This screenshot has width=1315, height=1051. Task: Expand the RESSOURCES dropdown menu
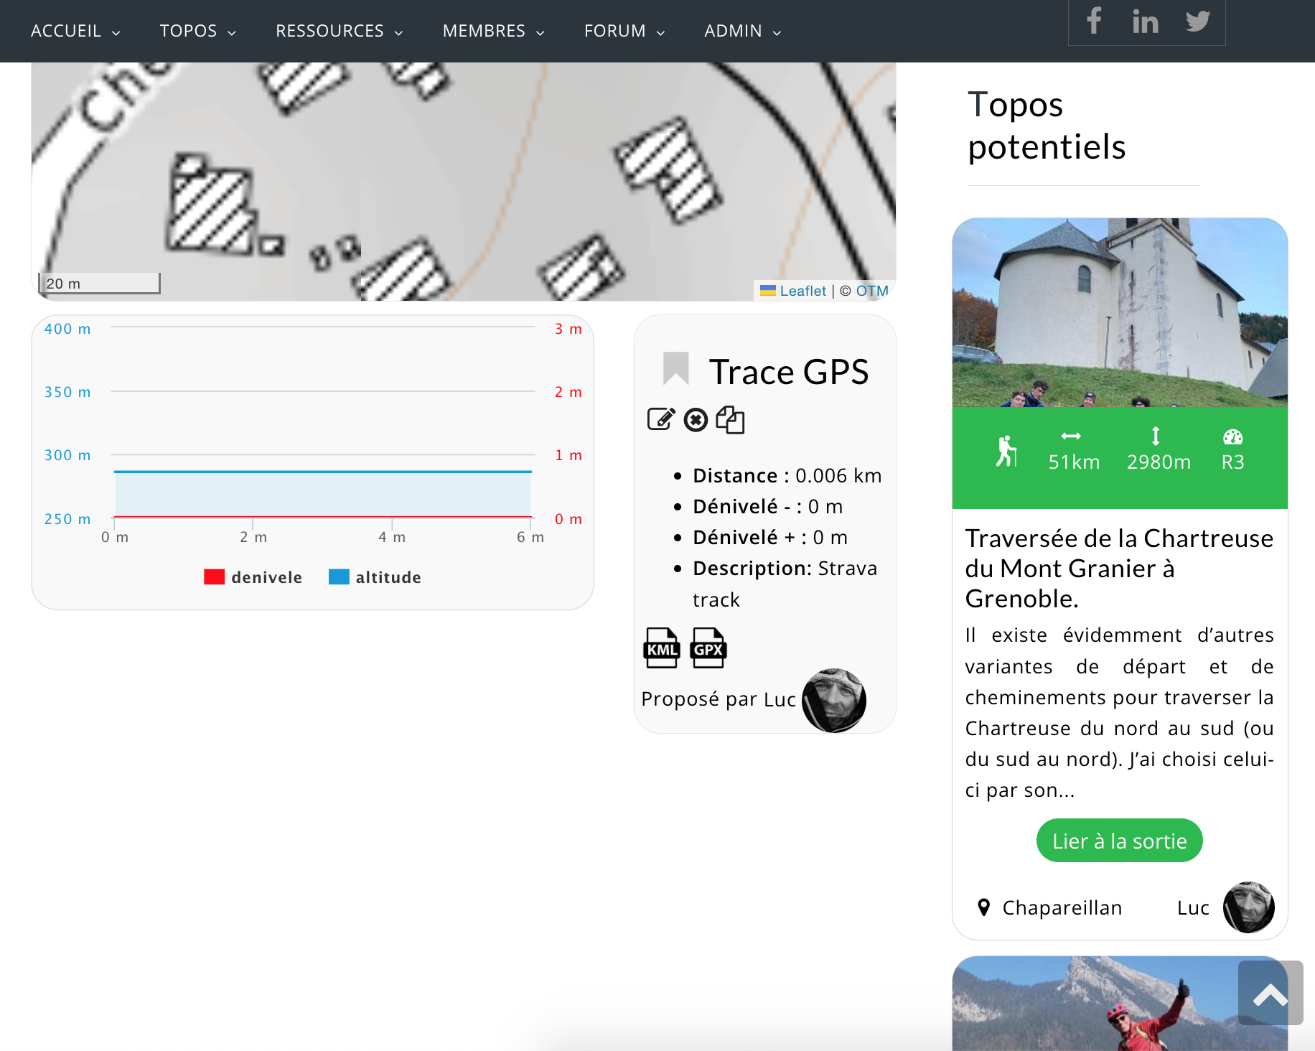[x=339, y=31]
